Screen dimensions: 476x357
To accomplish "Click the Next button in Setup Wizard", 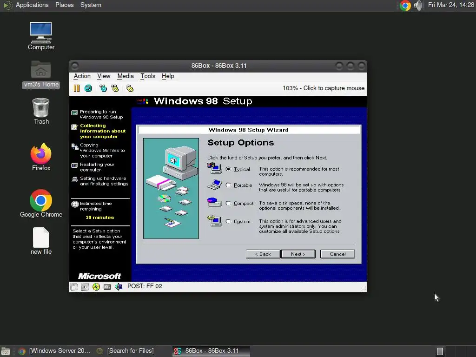I will 298,254.
